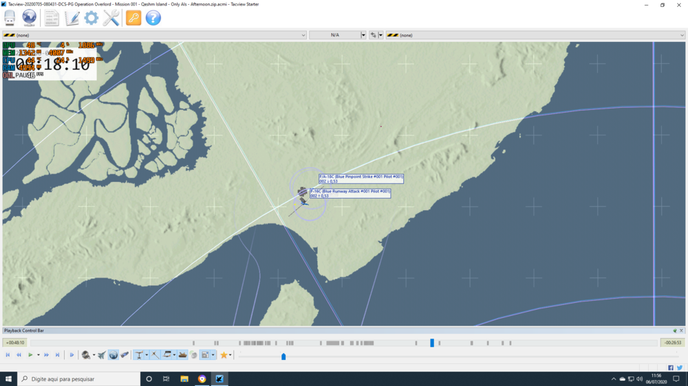Open the notepad with pen icon
The image size is (688, 386).
72,18
